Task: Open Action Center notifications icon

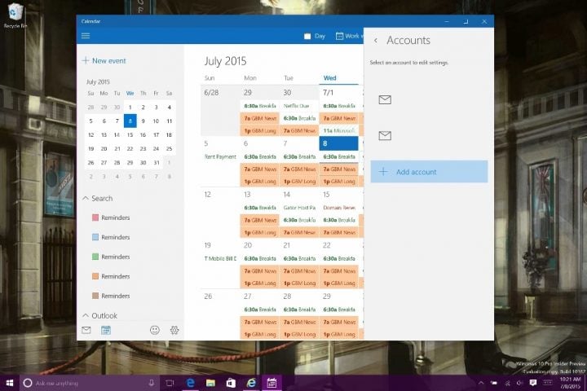Action: [533, 383]
